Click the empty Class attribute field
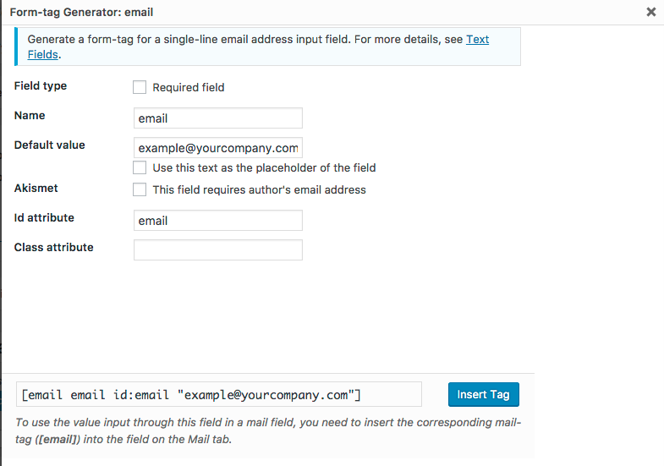The image size is (664, 466). click(x=218, y=249)
